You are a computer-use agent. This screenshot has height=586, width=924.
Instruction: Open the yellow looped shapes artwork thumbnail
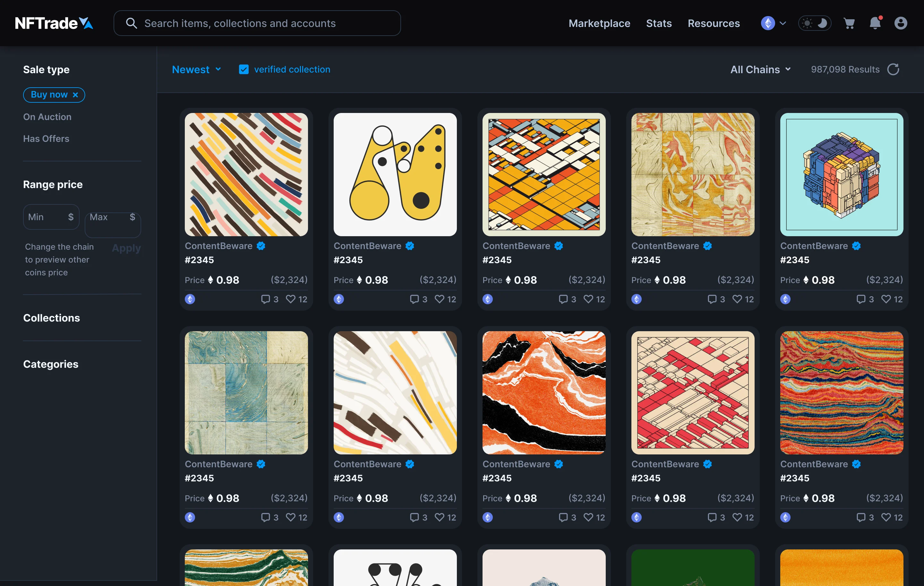pyautogui.click(x=395, y=174)
